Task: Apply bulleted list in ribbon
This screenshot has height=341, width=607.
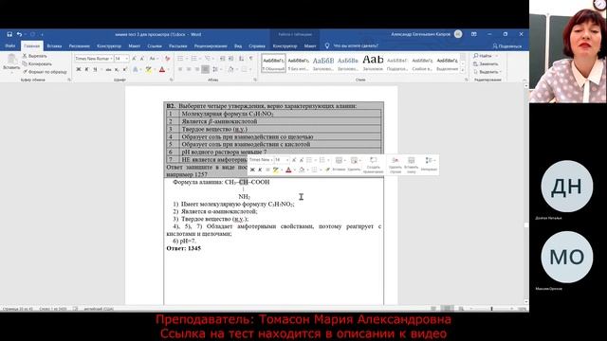Action: [180, 59]
